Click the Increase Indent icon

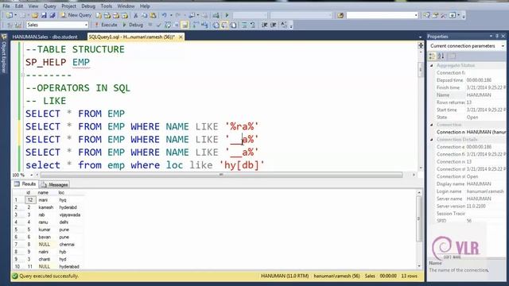pos(274,25)
